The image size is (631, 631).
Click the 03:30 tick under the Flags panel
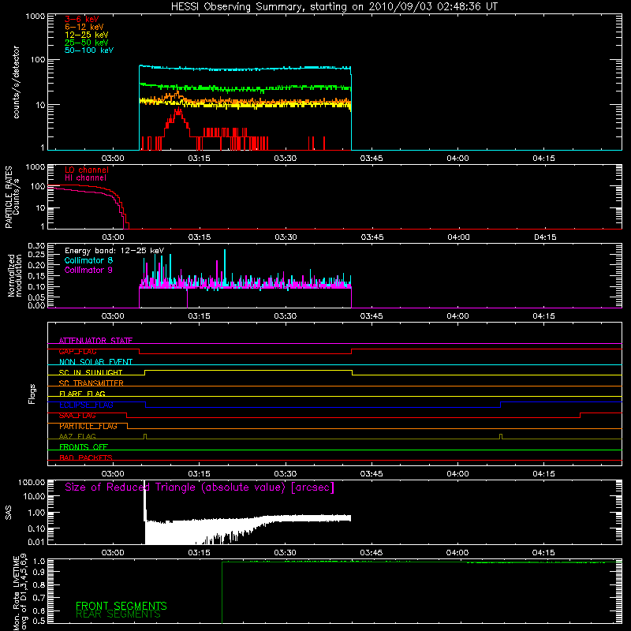coord(286,474)
